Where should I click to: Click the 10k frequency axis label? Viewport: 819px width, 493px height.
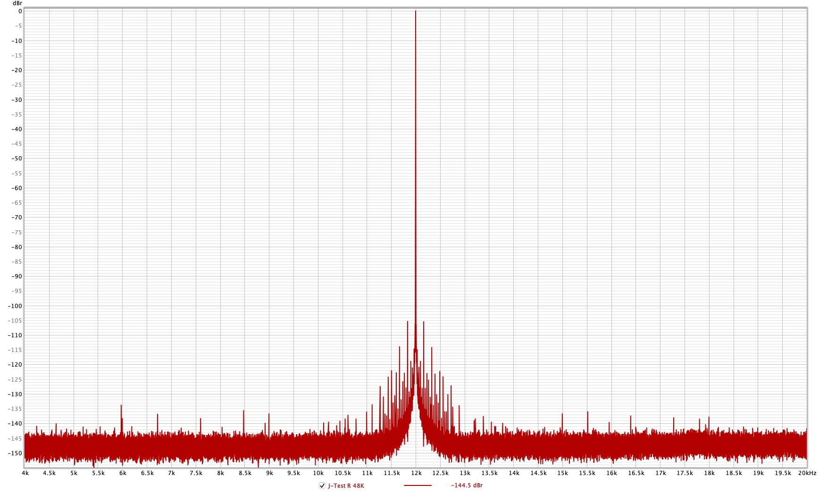(x=318, y=473)
